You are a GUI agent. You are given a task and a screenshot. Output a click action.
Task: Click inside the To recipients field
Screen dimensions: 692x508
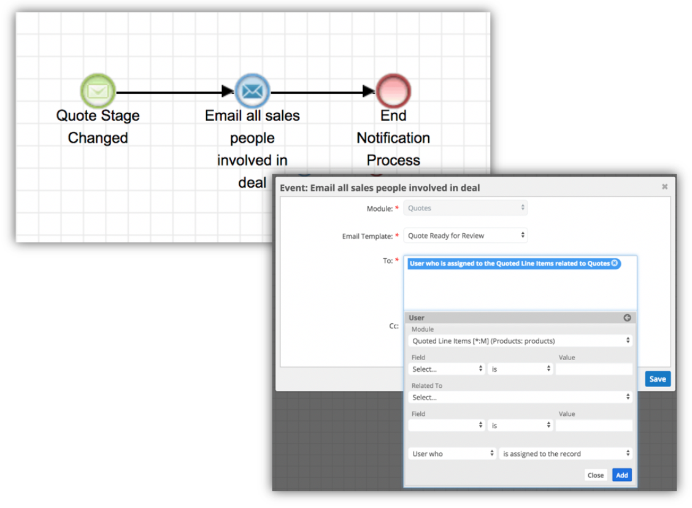pos(520,290)
